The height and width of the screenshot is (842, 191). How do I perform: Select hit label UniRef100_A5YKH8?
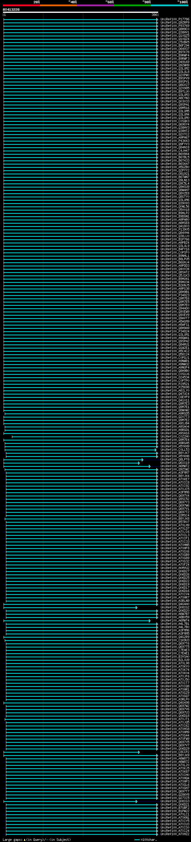pos(175,456)
